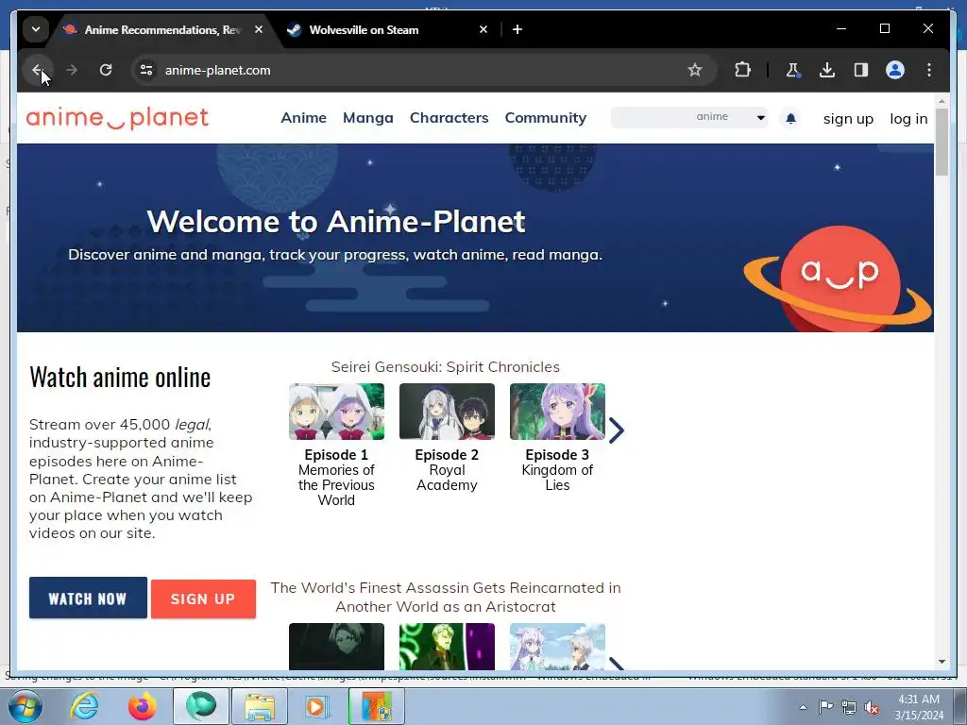Click the scrollbar up arrow
Screen dimensions: 967x725
pos(942,100)
